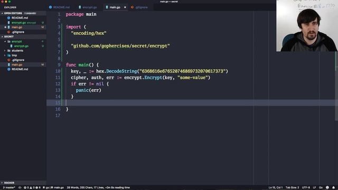Click README.md info icon in tab
338x190 pixels.
(x=50, y=7)
